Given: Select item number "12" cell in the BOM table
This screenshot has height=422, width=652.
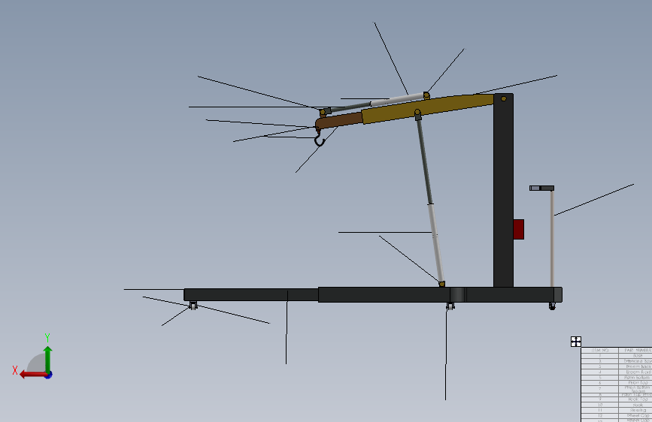Looking at the screenshot, I should tap(599, 416).
